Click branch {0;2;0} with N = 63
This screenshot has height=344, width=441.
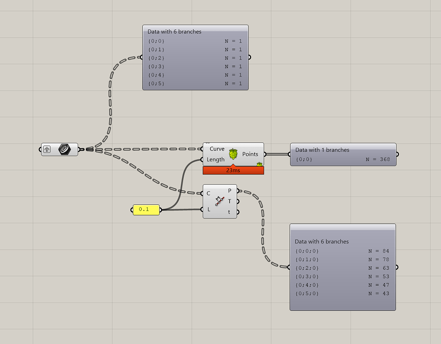click(x=342, y=268)
